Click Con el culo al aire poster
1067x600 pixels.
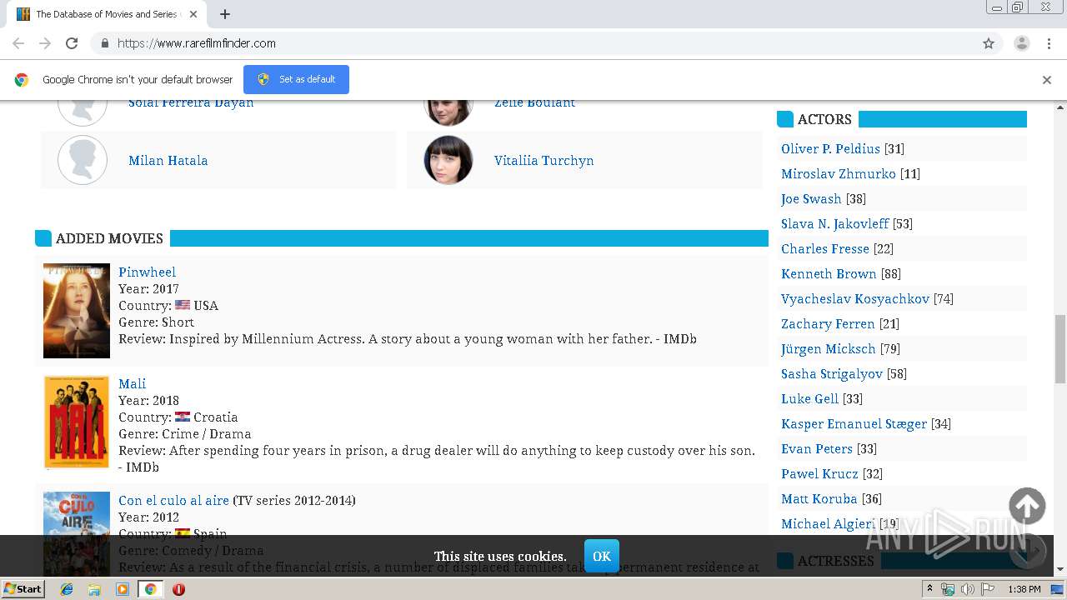coord(77,533)
